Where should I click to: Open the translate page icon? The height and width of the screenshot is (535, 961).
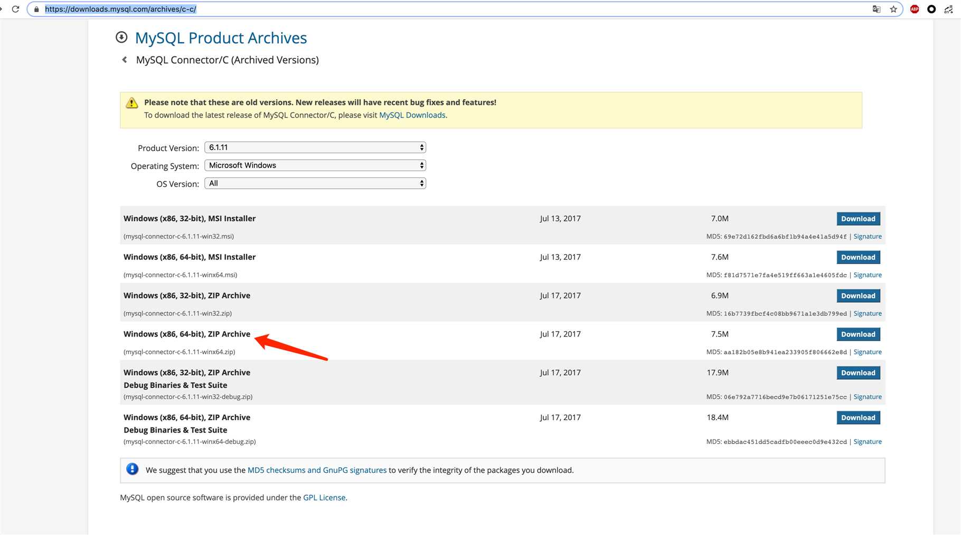(877, 9)
